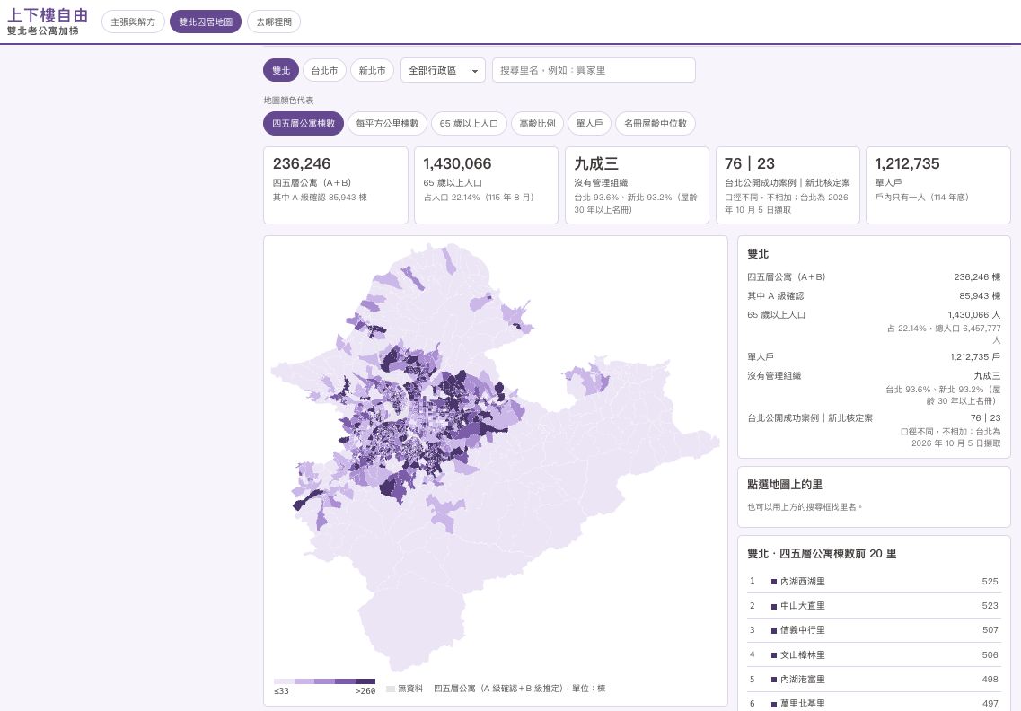Image resolution: width=1021 pixels, height=711 pixels.
Task: Click the 85,943 棟 value in the 雙北 panel
Action: [980, 295]
